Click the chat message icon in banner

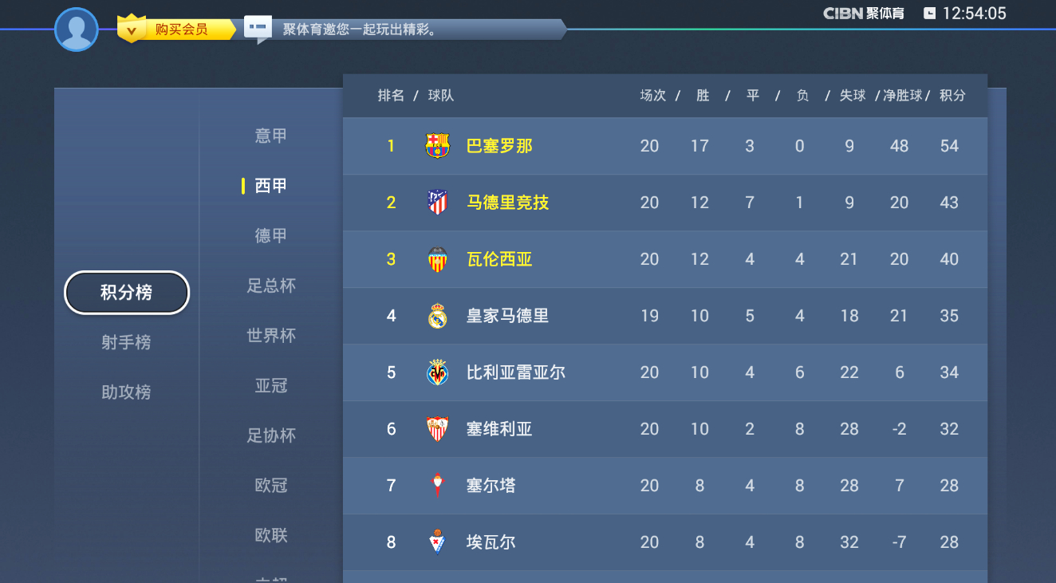coord(258,28)
